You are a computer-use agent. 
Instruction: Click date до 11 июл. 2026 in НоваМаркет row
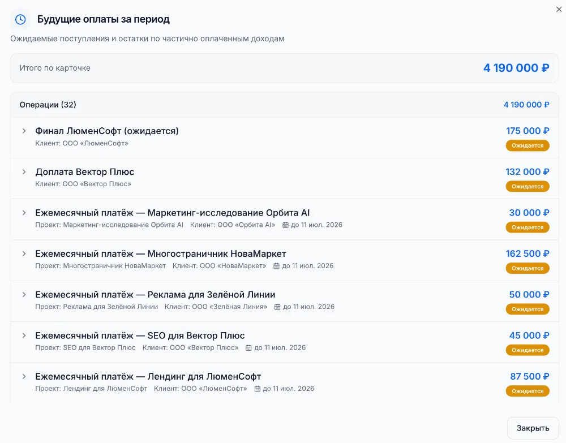(308, 266)
